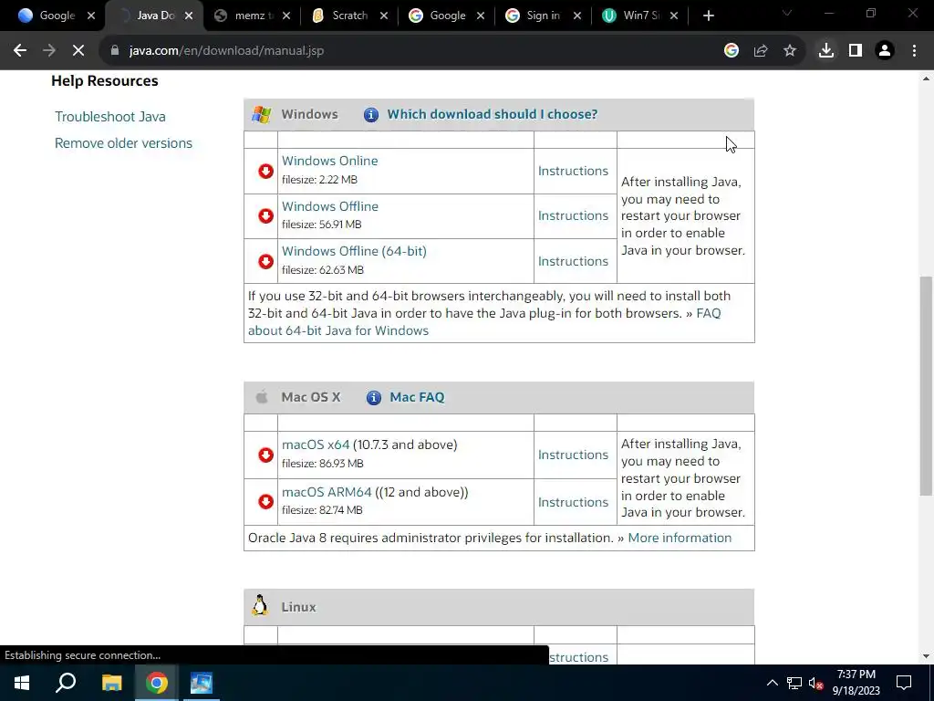Click the secure lock icon in address bar
This screenshot has width=934, height=701.
[115, 51]
